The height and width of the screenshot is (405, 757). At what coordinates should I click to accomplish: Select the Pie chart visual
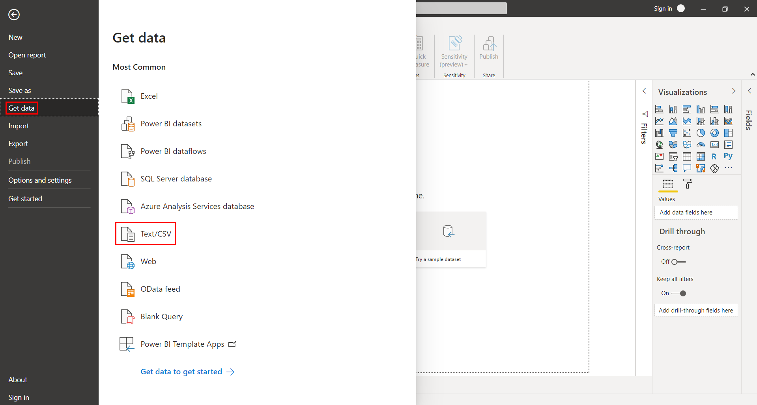701,133
